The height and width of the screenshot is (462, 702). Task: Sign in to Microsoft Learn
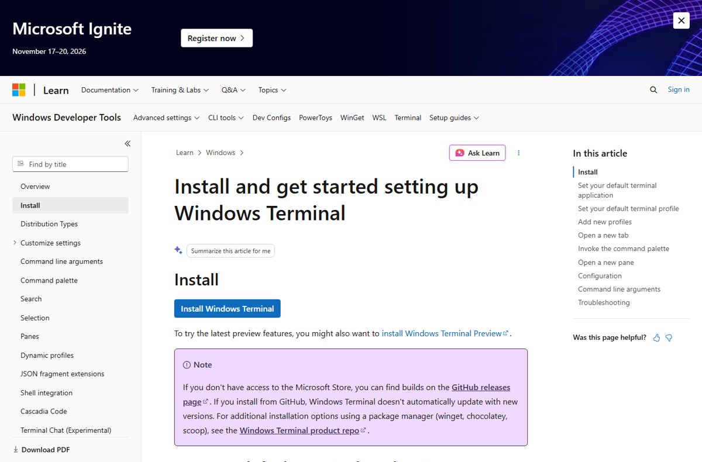coord(679,89)
